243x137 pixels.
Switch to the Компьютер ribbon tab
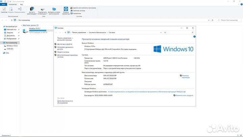click(13, 4)
